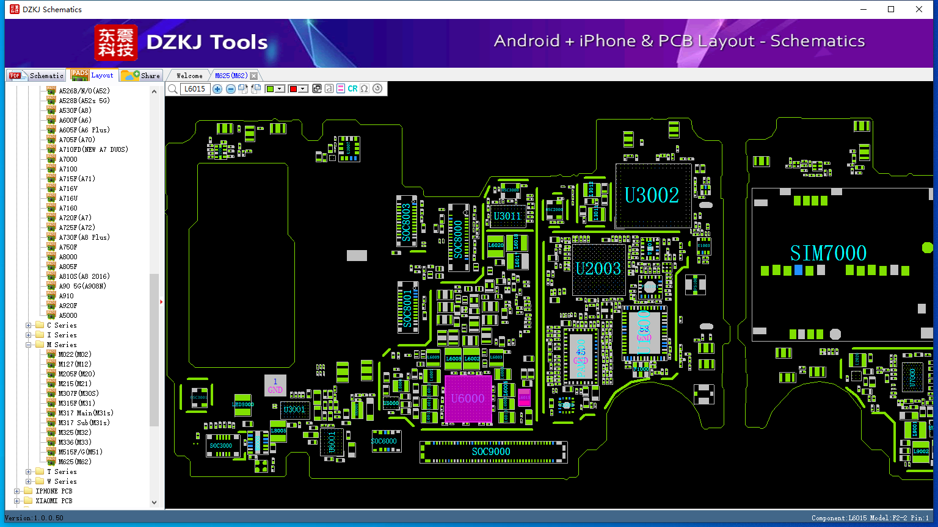Switch to the Layout tab
Screen dimensions: 938x527
coord(92,76)
